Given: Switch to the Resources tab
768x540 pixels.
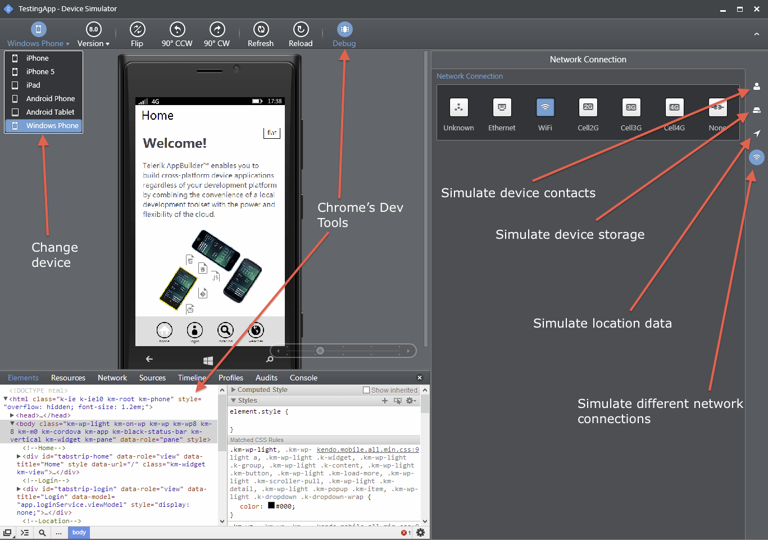Looking at the screenshot, I should (x=68, y=378).
